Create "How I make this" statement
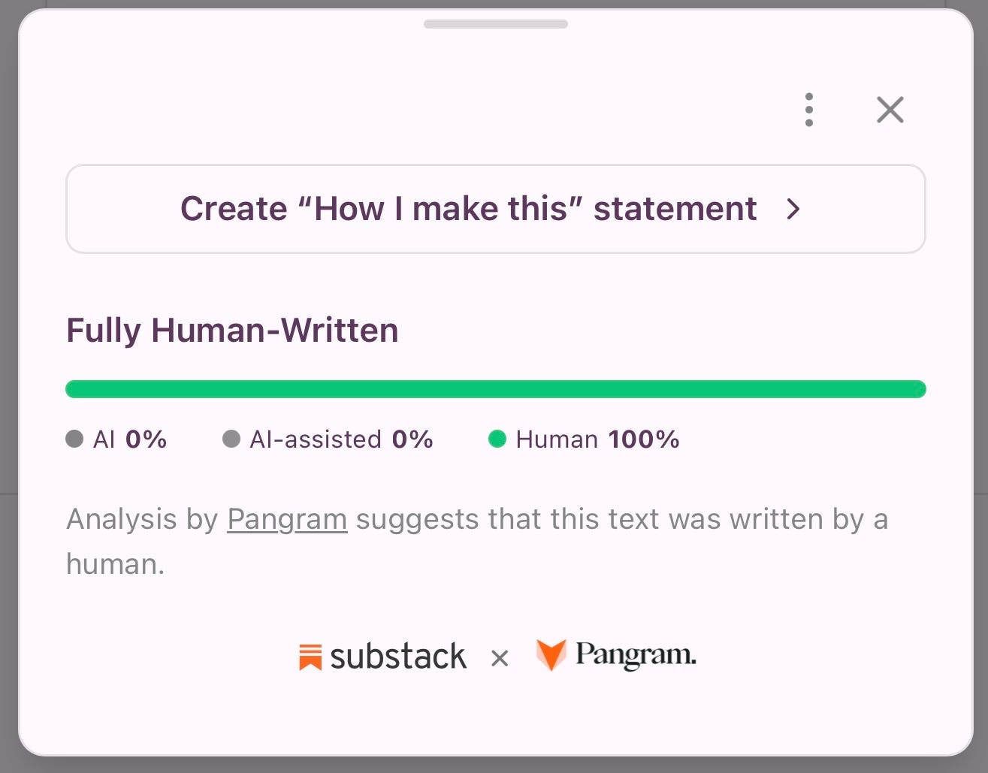Image resolution: width=988 pixels, height=773 pixels. tap(496, 209)
